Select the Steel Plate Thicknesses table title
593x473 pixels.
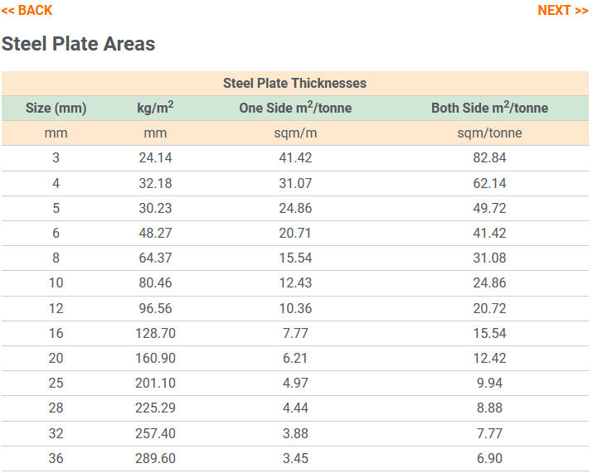294,83
